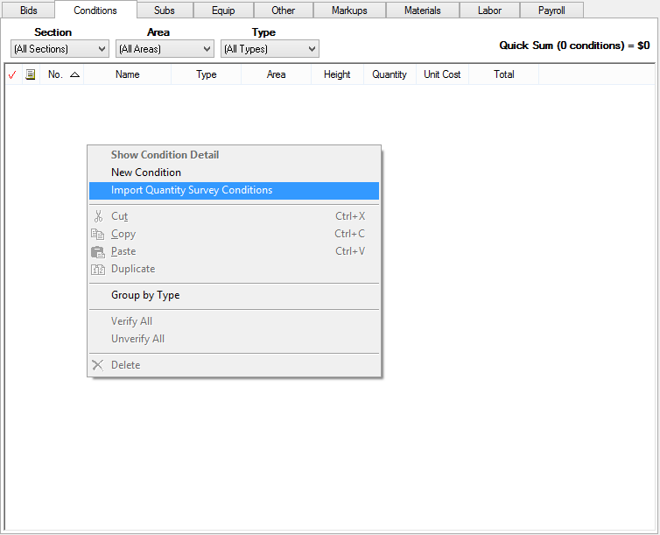This screenshot has width=660, height=535.
Task: Open the Subs tab
Action: (165, 11)
